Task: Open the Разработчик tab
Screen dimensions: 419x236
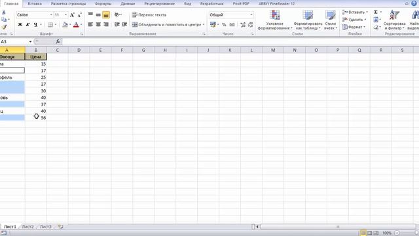Action: click(212, 4)
